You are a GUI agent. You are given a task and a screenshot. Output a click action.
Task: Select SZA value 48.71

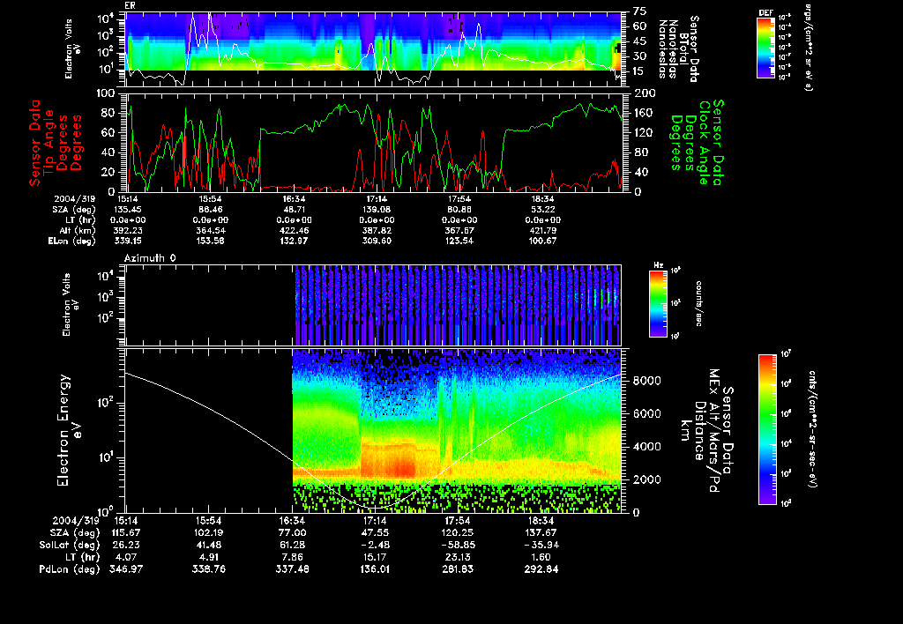[x=294, y=210]
